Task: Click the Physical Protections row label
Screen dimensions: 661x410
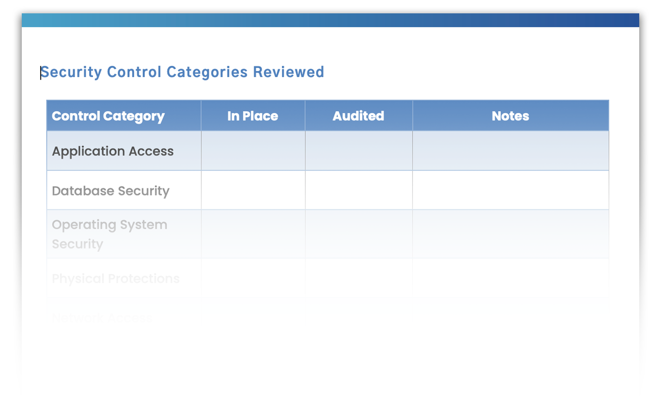Action: [x=115, y=279]
